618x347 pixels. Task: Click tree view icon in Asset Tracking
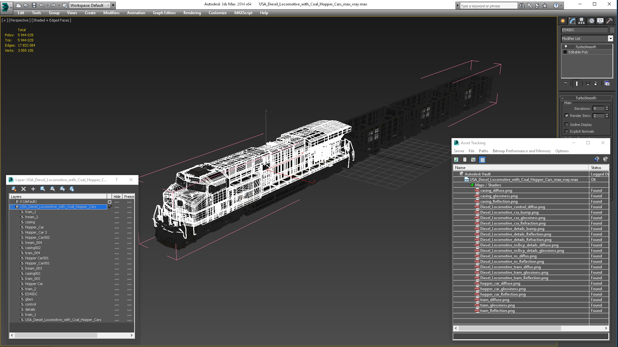(x=473, y=160)
